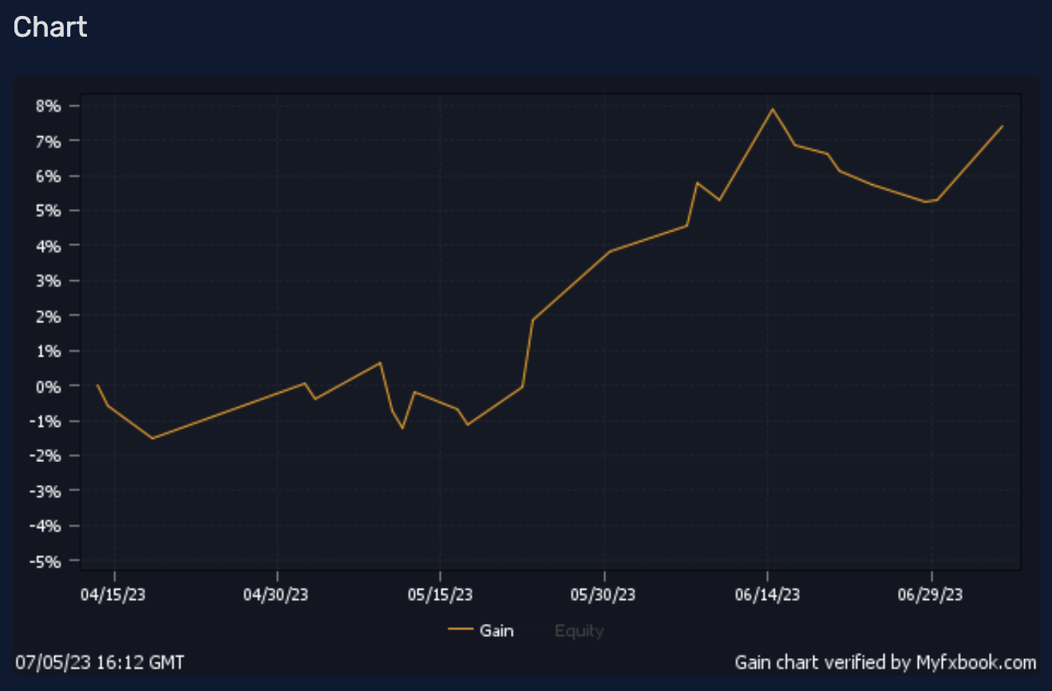
Task: Click the orange line swatch beside Gain
Action: tap(461, 631)
